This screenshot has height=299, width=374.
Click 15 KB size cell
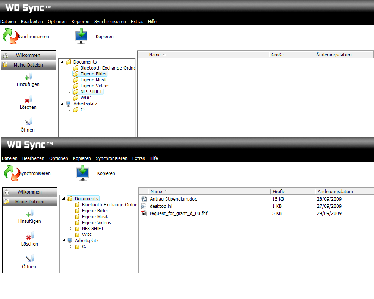click(x=278, y=199)
